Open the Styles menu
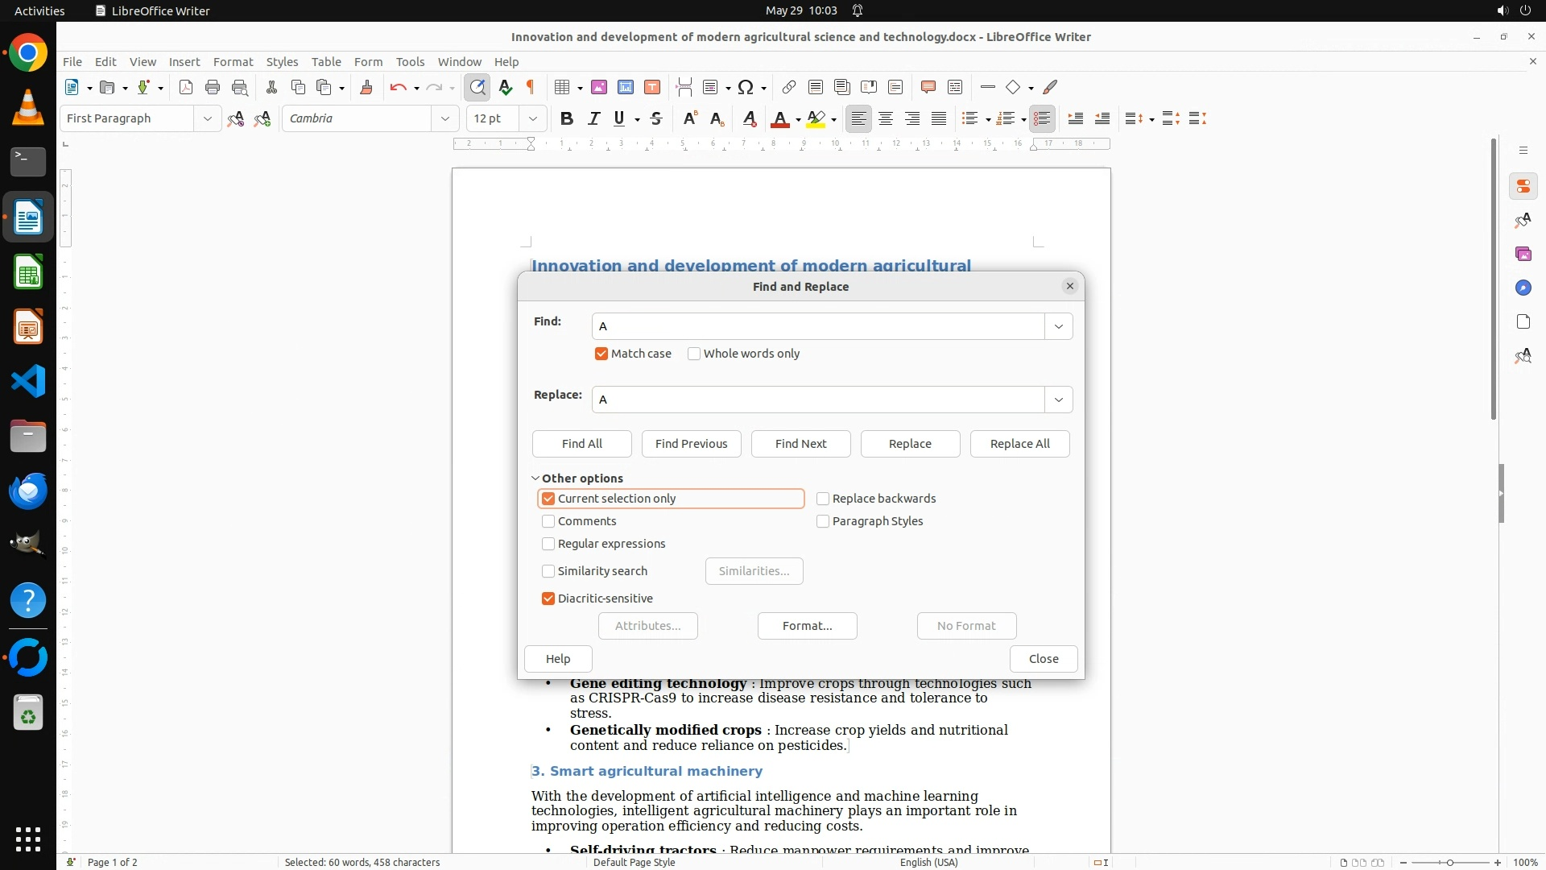This screenshot has width=1546, height=870. click(x=282, y=61)
